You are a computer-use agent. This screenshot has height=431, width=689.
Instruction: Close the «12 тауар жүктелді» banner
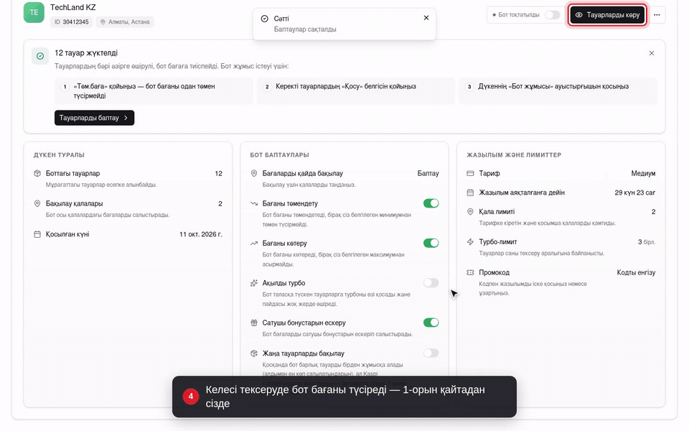[652, 53]
